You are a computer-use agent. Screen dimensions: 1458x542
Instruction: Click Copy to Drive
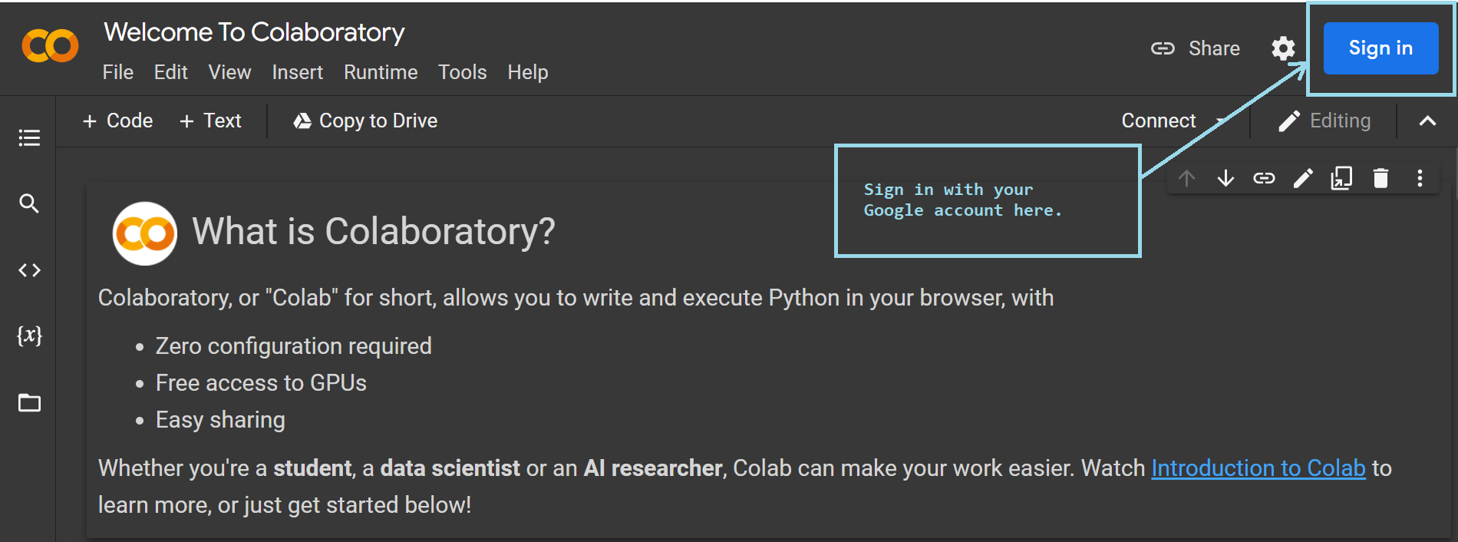click(x=365, y=121)
